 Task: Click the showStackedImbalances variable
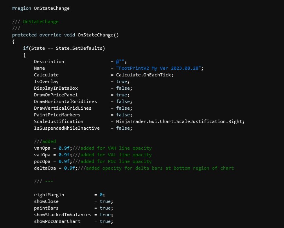63,215
